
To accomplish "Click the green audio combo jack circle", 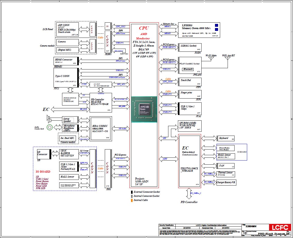I will coord(50,127).
